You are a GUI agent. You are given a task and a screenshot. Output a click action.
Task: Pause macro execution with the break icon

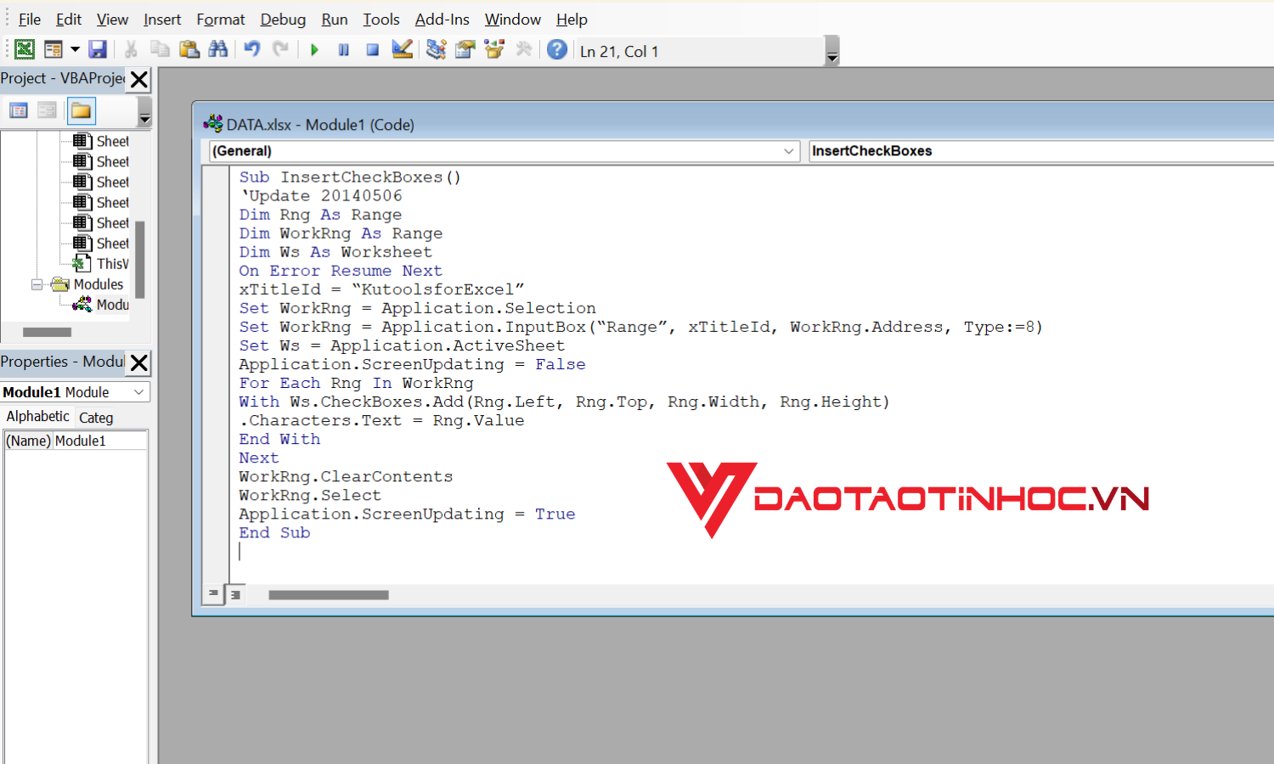click(343, 49)
